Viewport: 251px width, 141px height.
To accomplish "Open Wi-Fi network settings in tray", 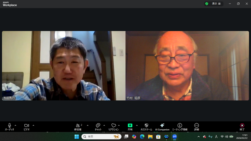I will (222, 137).
